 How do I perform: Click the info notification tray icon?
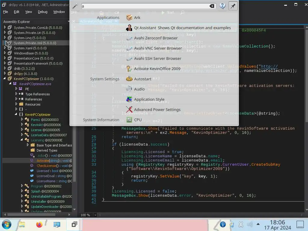223,224
